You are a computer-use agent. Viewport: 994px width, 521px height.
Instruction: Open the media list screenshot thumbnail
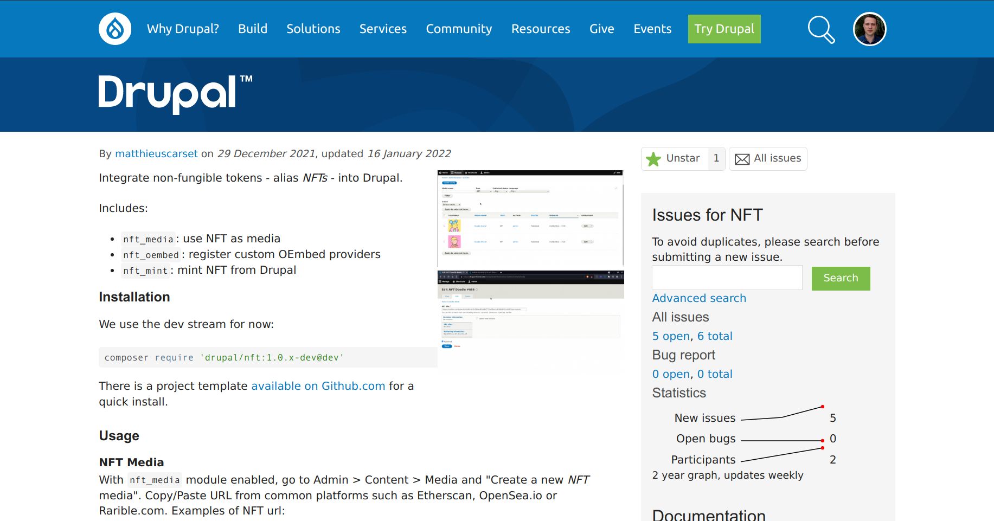[x=531, y=218]
